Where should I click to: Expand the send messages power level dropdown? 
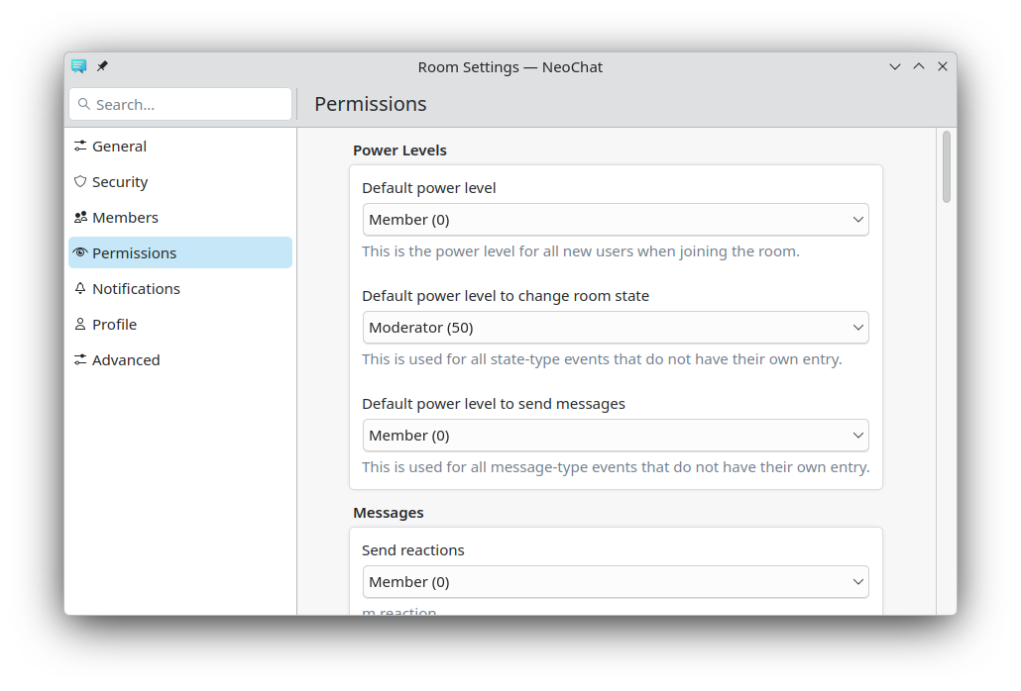[x=616, y=436]
